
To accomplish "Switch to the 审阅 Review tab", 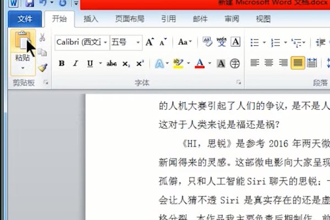I will [x=232, y=19].
